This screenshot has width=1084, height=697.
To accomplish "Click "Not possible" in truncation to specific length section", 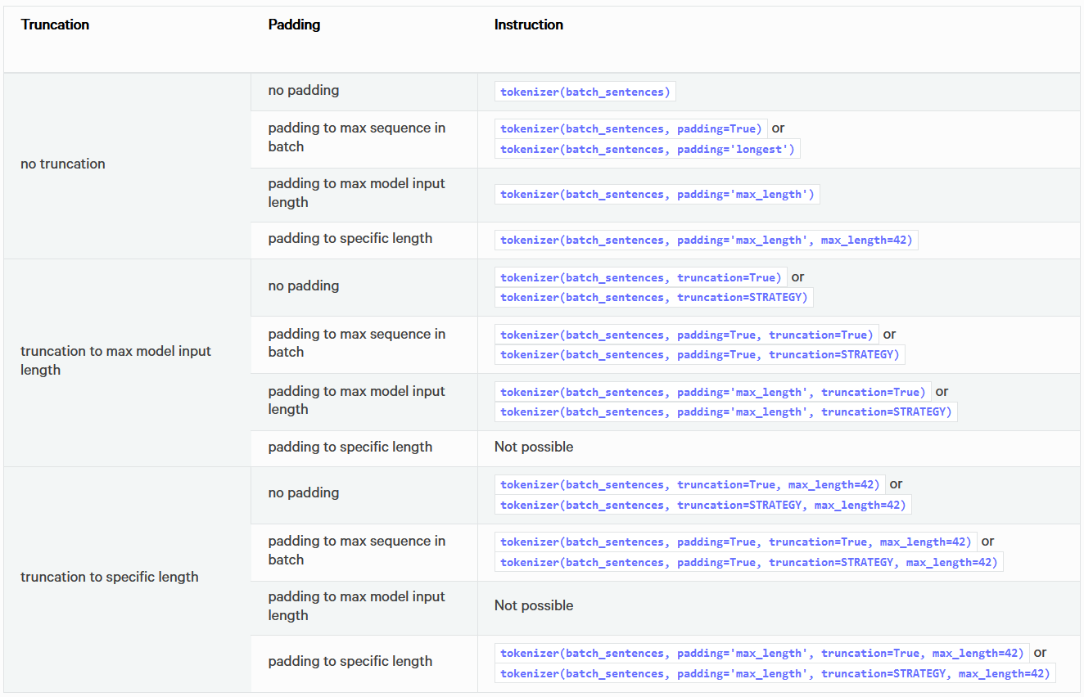I will pos(534,605).
